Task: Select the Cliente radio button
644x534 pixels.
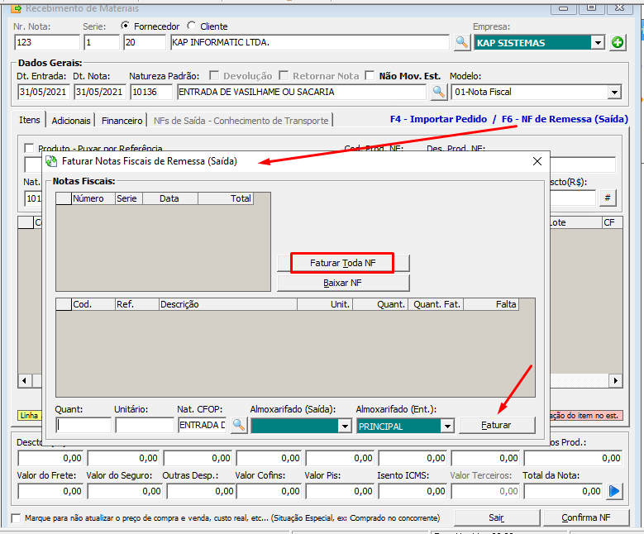Action: tap(192, 26)
